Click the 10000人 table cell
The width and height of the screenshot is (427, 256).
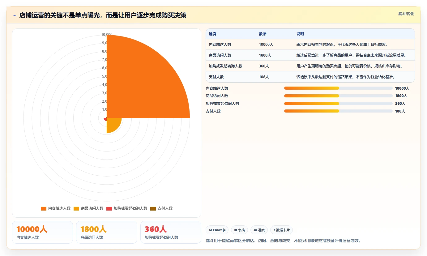pos(266,45)
